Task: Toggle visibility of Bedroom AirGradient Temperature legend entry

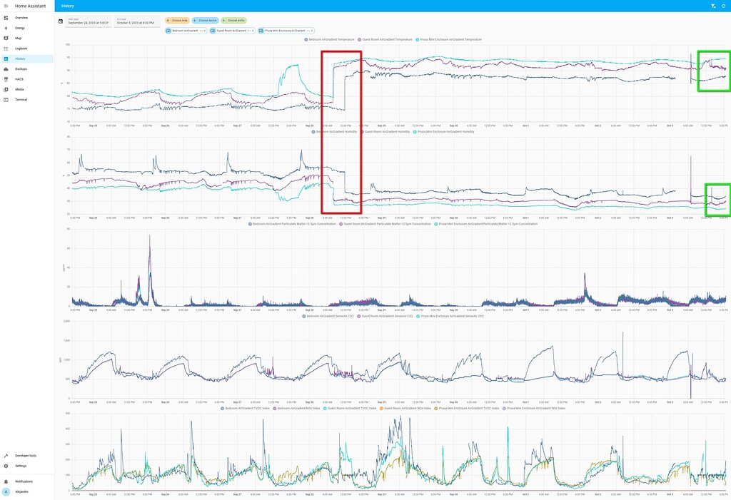Action: 330,39
